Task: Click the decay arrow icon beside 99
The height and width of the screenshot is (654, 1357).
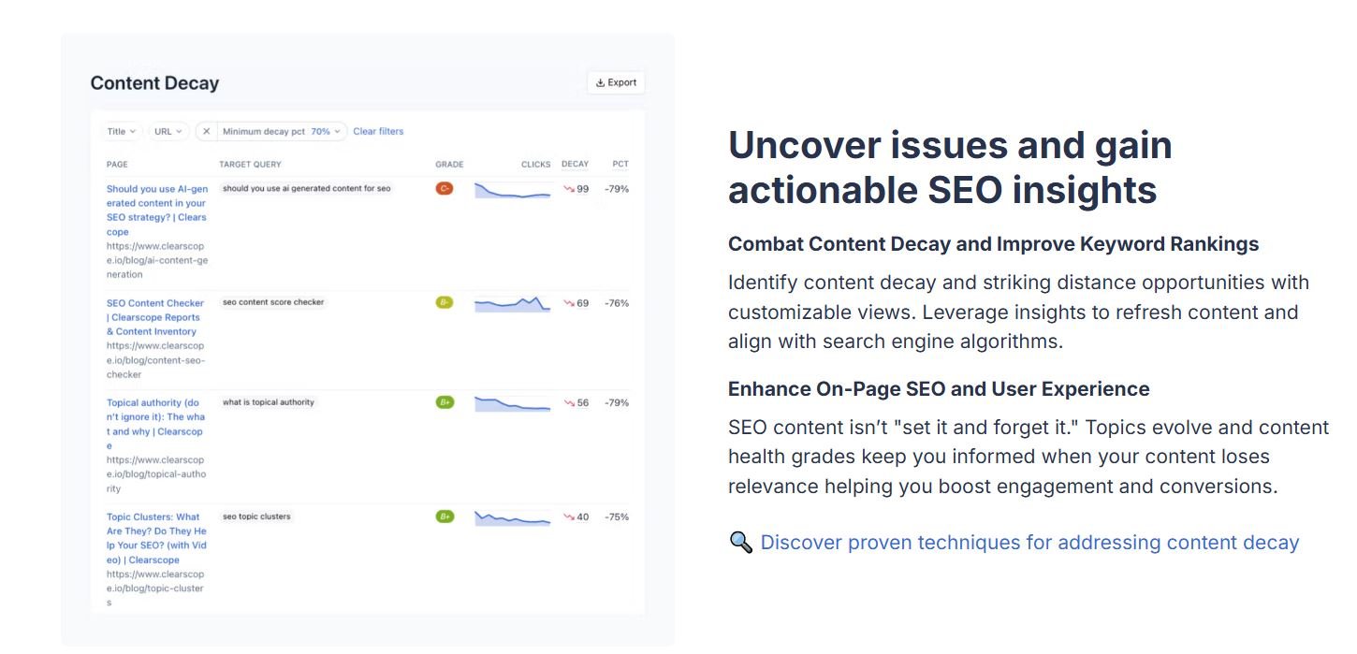Action: tap(568, 189)
